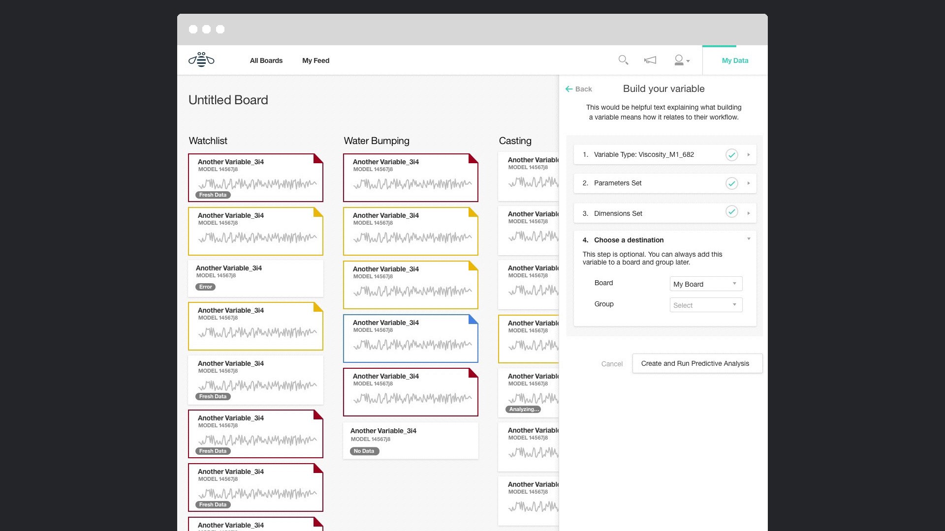This screenshot has height=531, width=945.
Task: Click the blue corner flag on Water Bumping card
Action: coord(473,319)
